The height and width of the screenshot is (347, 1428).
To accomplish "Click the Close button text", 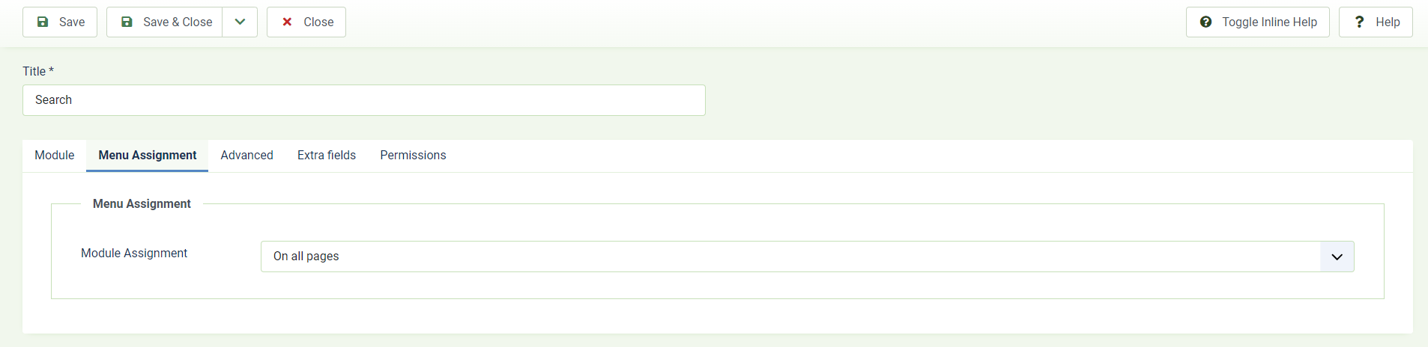I will 318,22.
